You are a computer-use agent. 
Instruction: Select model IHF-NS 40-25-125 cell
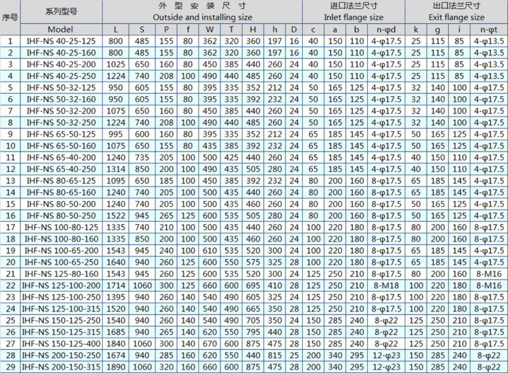[x=61, y=41]
